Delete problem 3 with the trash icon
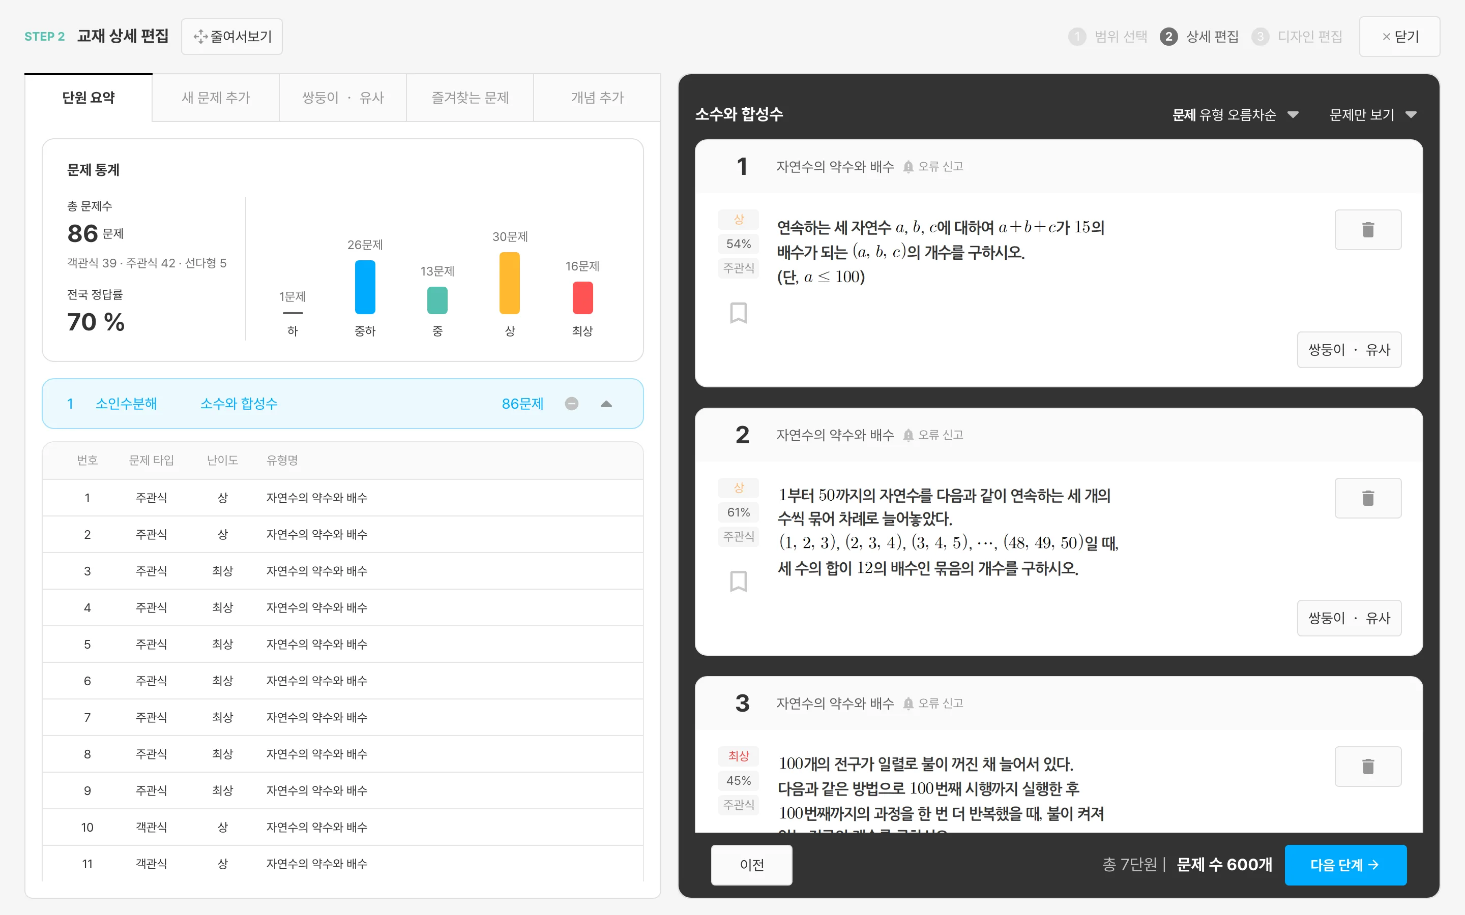Screen dimensions: 1465x915 click(x=1367, y=766)
